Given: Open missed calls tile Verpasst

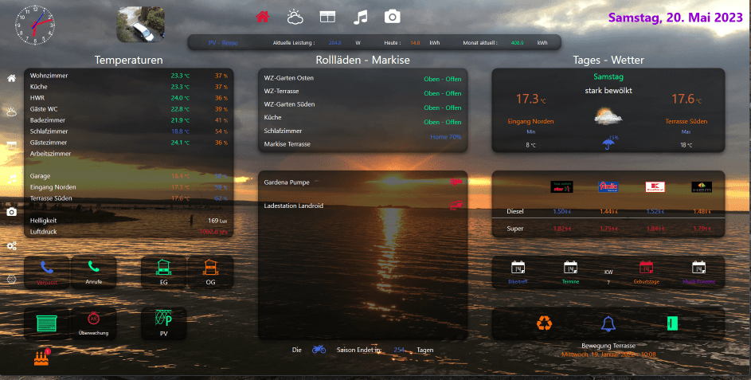Looking at the screenshot, I should (47, 272).
